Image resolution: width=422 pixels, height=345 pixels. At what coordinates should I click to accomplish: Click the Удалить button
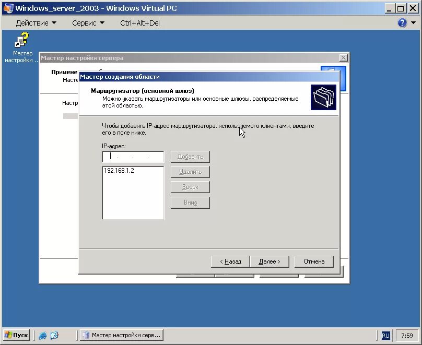point(190,172)
